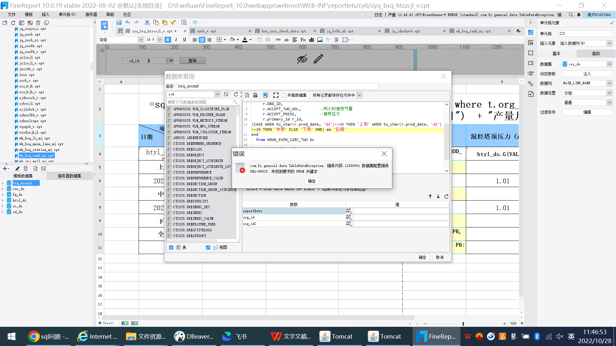Click the save template icon
Image resolution: width=616 pixels, height=346 pixels.
pyautogui.click(x=119, y=22)
